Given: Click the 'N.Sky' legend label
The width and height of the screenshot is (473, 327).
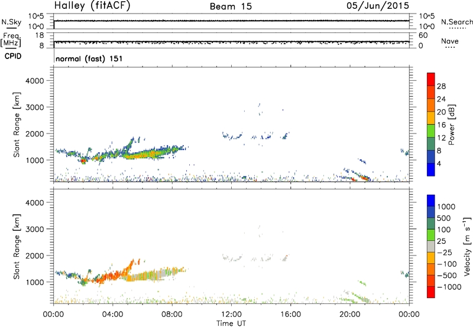Looking at the screenshot, I should click(11, 22).
